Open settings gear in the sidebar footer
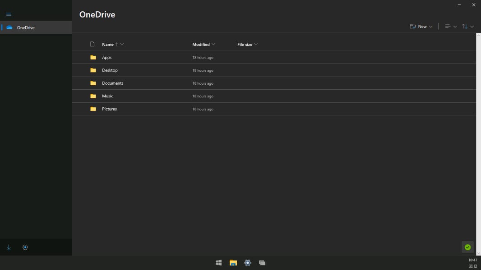This screenshot has height=270, width=481. [25, 247]
